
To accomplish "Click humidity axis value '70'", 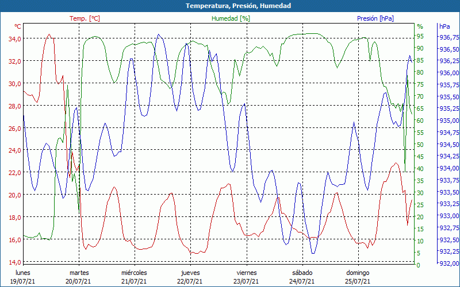I will click(x=420, y=96).
